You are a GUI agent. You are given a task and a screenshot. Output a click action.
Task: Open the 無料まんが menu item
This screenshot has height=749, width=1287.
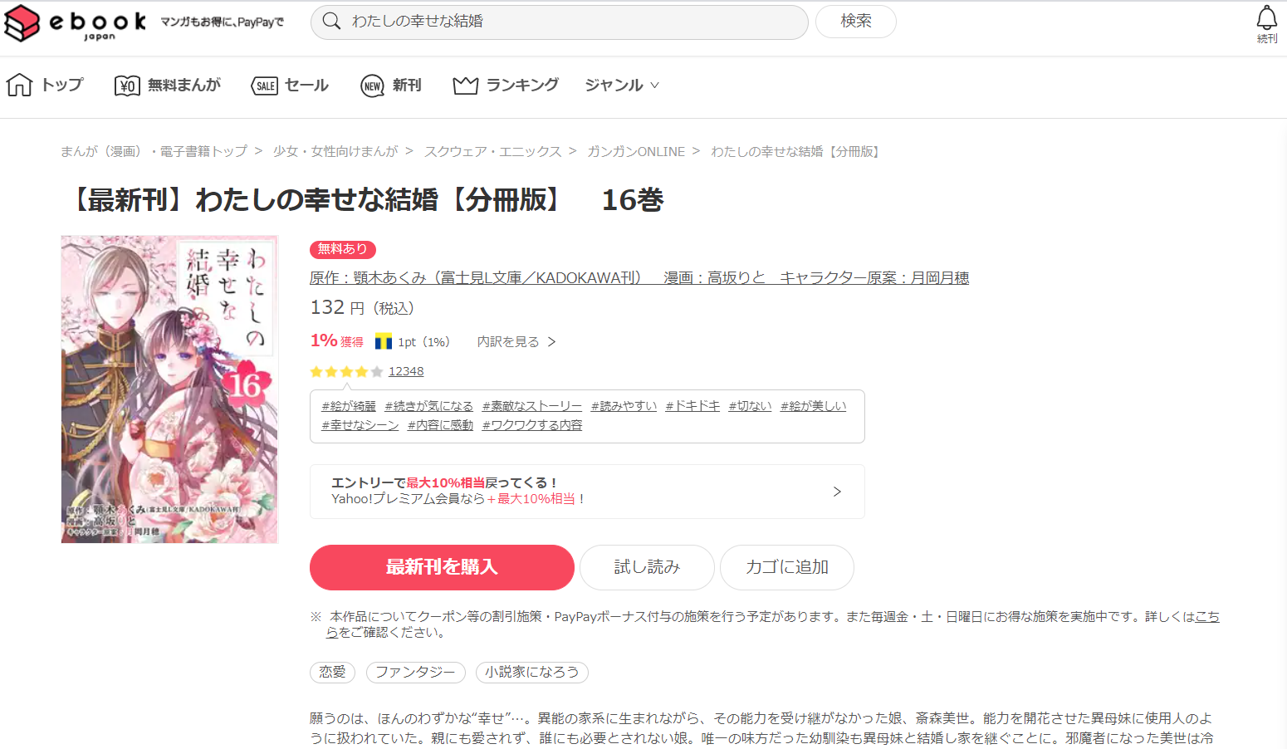(x=184, y=85)
